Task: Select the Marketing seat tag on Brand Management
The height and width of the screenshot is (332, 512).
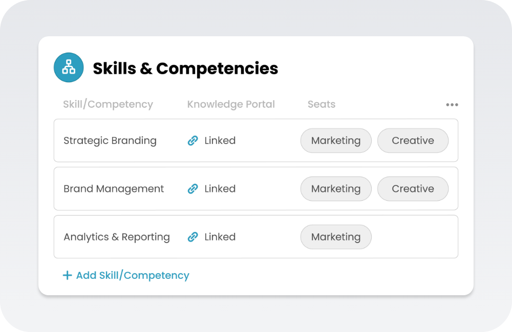Action: [336, 189]
